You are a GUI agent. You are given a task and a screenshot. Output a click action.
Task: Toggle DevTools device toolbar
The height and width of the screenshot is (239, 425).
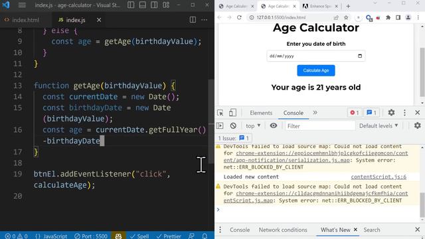(232, 113)
